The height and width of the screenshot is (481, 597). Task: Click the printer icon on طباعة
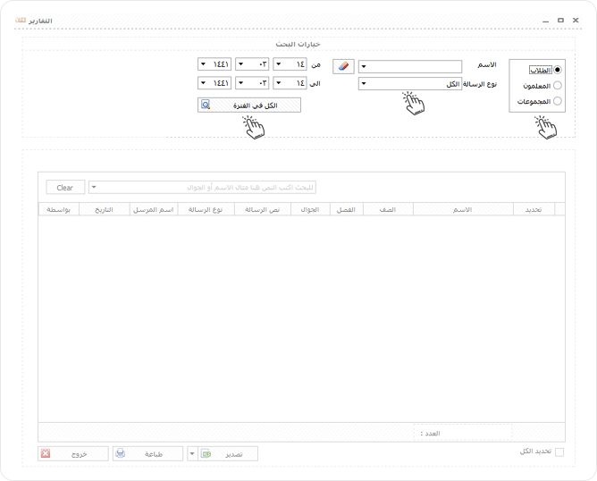tap(121, 453)
